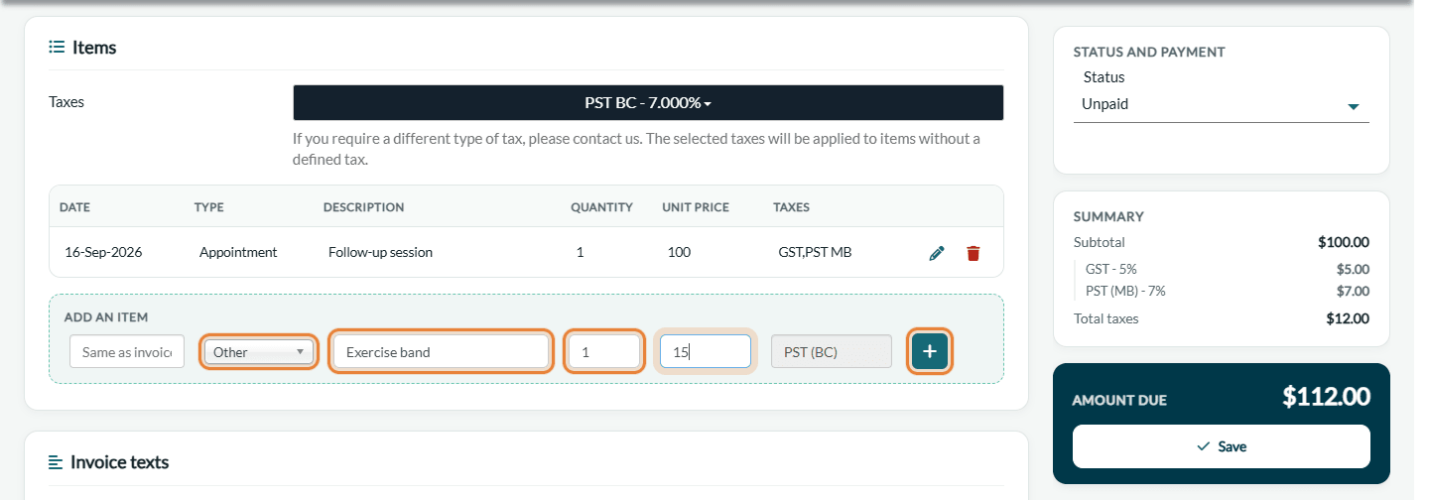Click the Follow-up session description
1429x500 pixels.
tap(381, 252)
